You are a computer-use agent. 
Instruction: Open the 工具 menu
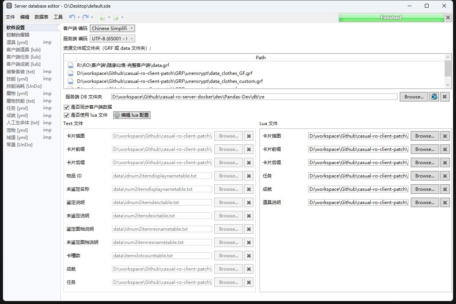coord(58,17)
